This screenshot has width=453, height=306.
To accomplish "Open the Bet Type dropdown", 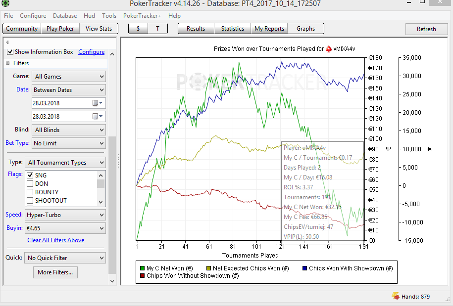I will [69, 143].
